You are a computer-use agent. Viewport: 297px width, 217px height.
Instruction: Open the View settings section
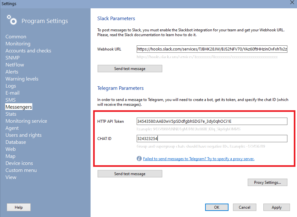pos(11,177)
